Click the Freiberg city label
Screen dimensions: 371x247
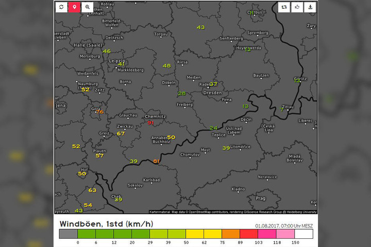point(184,104)
